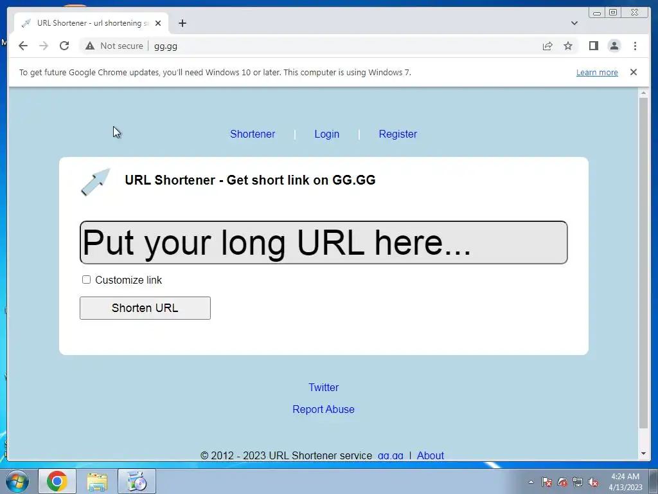This screenshot has height=494, width=658.
Task: Go to the Login page
Action: click(327, 134)
